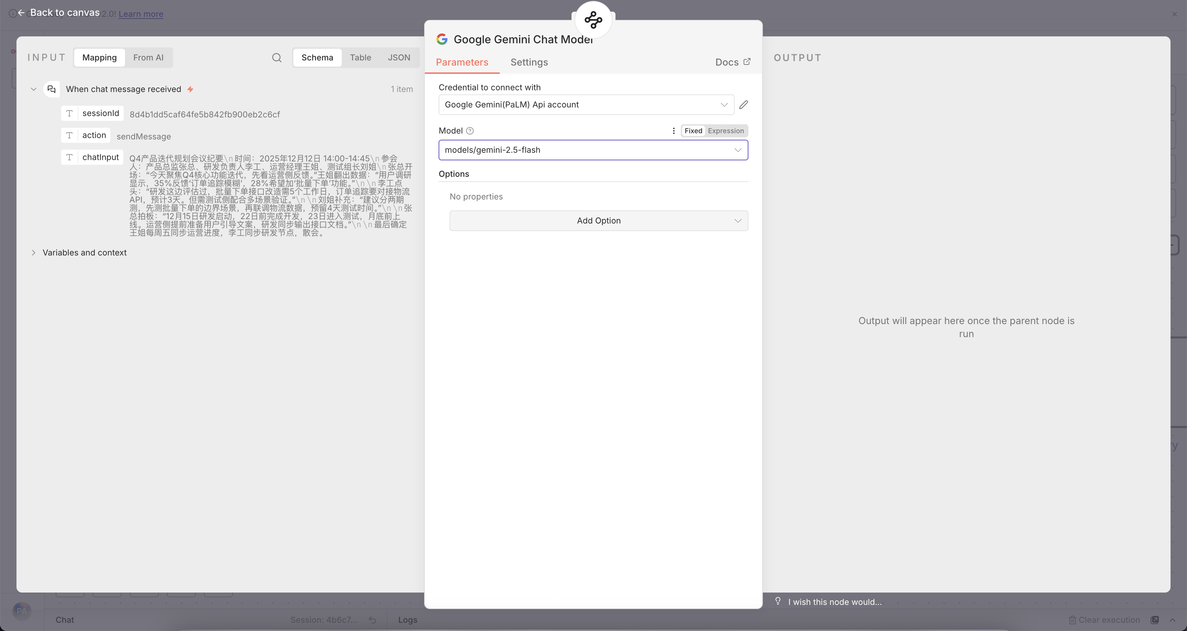This screenshot has width=1187, height=631.
Task: Click the chat trigger node icon
Action: [x=52, y=89]
